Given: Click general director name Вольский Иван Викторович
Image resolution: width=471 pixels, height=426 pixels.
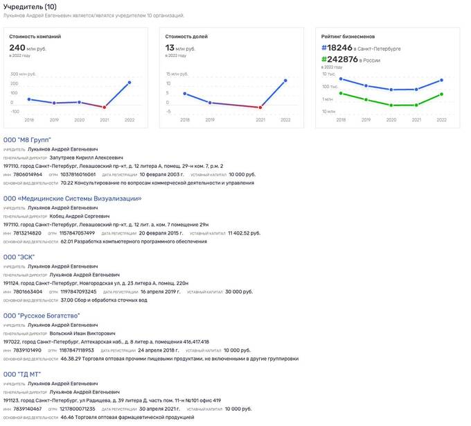Looking at the screenshot, I should pyautogui.click(x=82, y=333).
